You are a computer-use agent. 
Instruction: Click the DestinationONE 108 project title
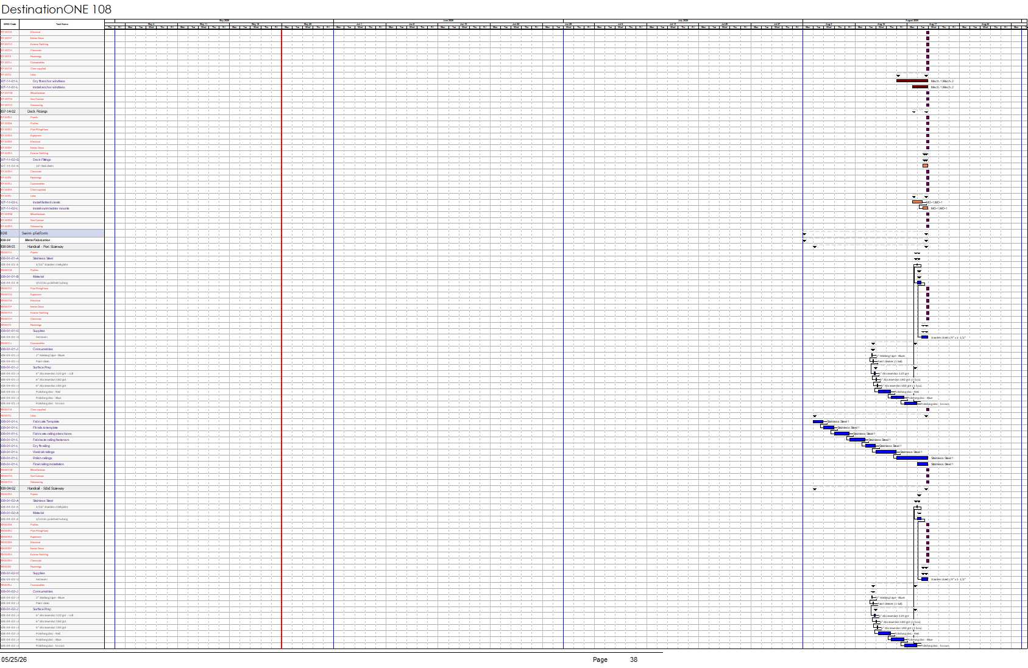click(57, 9)
